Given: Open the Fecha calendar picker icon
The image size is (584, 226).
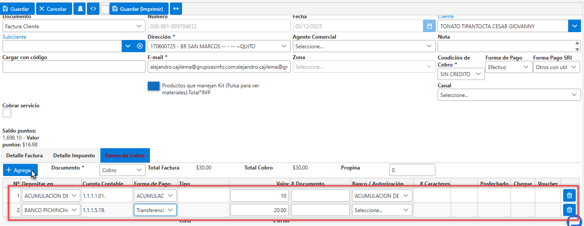Looking at the screenshot, I should point(429,26).
